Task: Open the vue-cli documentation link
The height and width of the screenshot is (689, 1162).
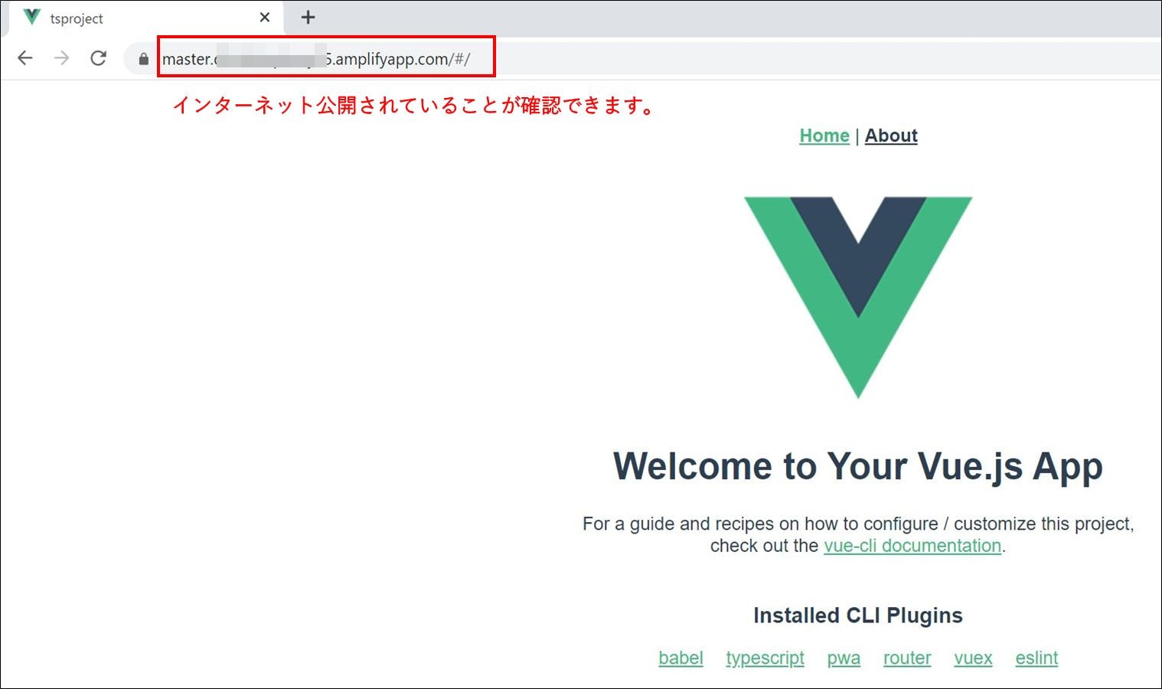Action: click(x=912, y=545)
